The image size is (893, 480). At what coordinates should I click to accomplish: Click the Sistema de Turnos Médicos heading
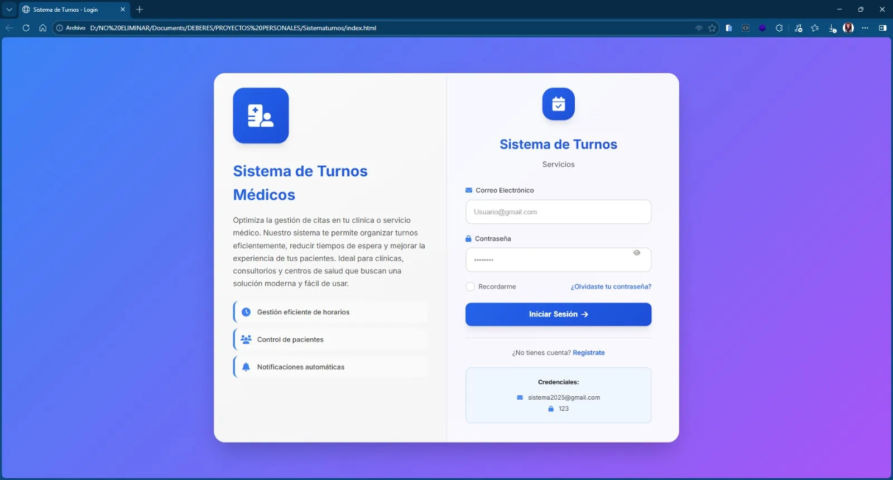[x=300, y=183]
